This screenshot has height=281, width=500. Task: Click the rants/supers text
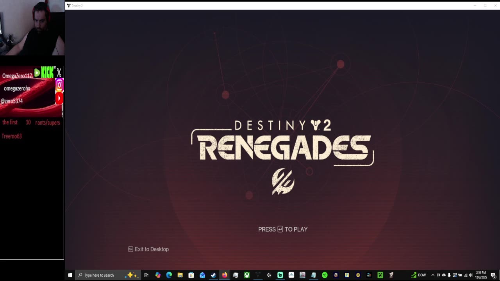tap(48, 123)
